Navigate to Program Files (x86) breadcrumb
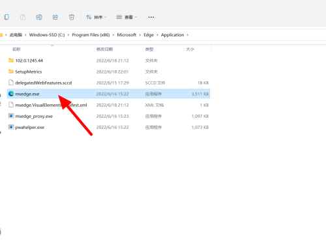 tap(91, 35)
